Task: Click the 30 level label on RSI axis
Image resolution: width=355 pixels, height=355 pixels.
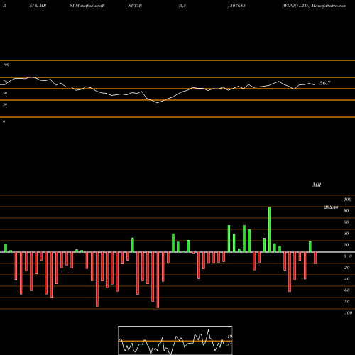Action: tap(5, 104)
